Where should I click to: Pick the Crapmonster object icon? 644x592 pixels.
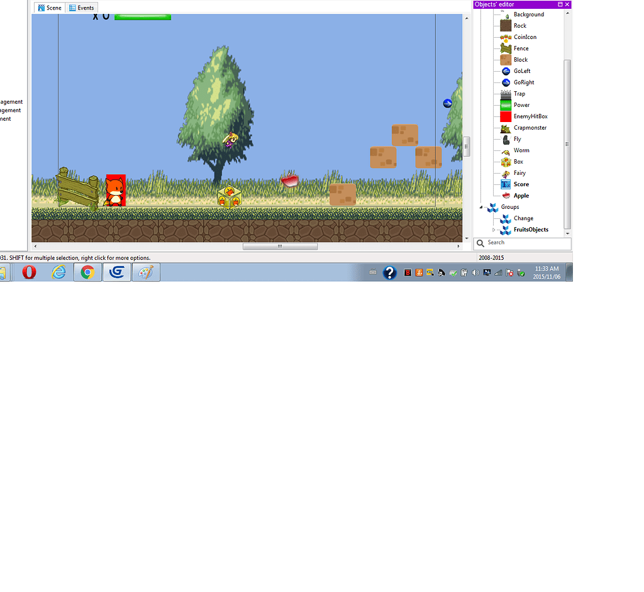506,128
